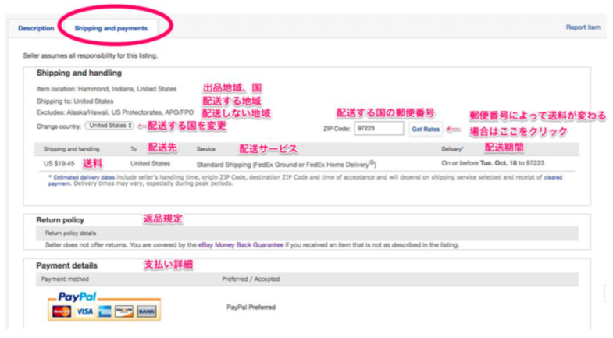Click the Delivery column header

pos(452,148)
